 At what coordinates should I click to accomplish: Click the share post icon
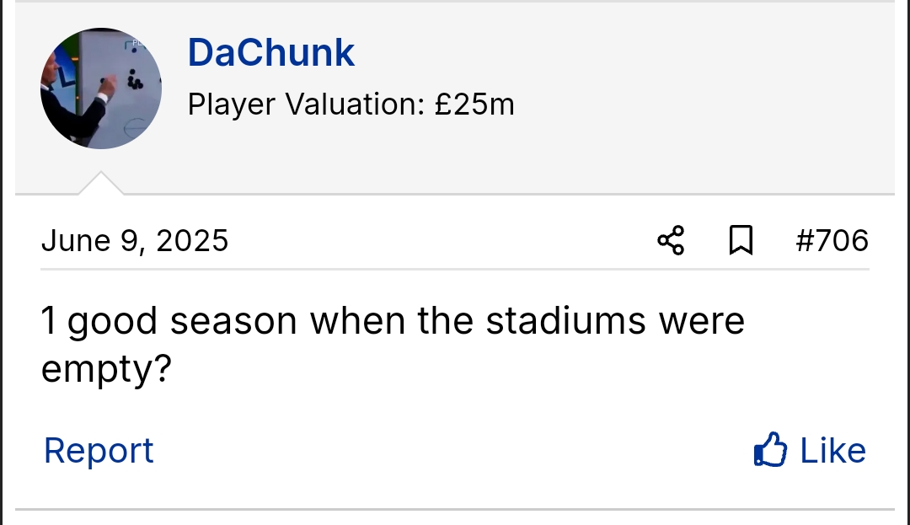(671, 241)
